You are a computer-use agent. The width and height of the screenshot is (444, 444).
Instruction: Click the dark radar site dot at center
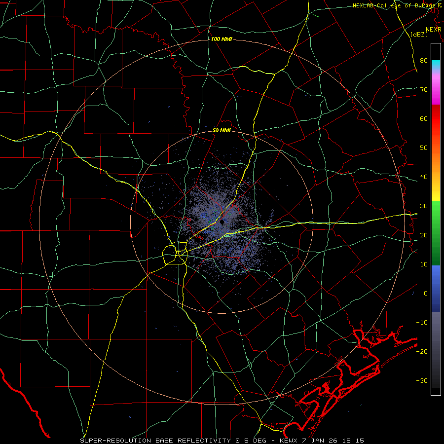[x=222, y=222]
